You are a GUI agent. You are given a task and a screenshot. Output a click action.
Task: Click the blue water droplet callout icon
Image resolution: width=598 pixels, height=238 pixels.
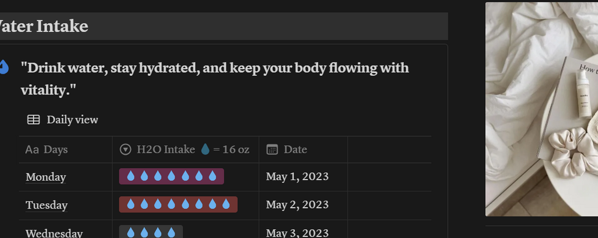(x=4, y=67)
